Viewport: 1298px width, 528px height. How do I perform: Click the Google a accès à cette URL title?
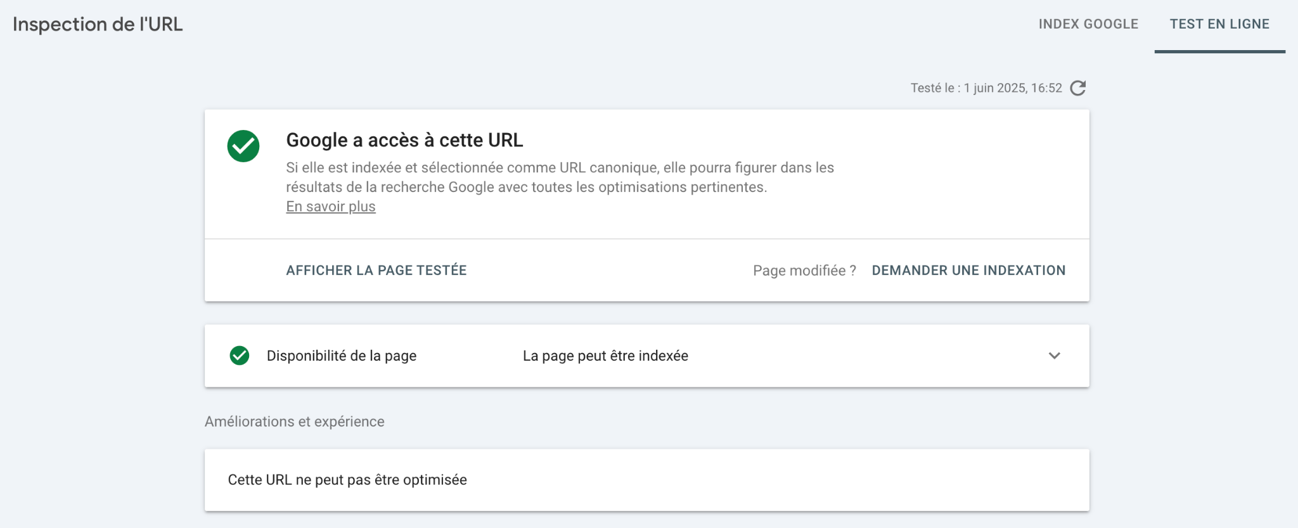[404, 140]
